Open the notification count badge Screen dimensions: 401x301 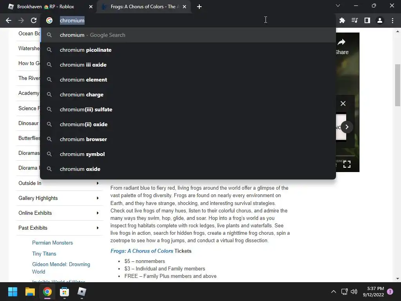click(390, 292)
